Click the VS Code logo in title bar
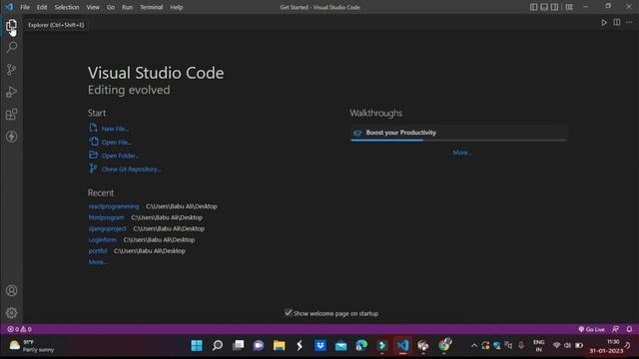Image resolution: width=639 pixels, height=359 pixels. coord(9,7)
